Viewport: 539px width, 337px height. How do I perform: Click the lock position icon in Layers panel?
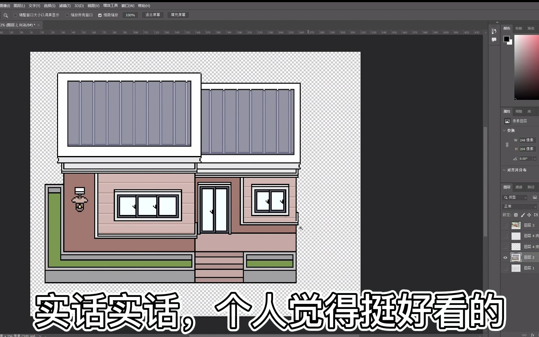529,215
